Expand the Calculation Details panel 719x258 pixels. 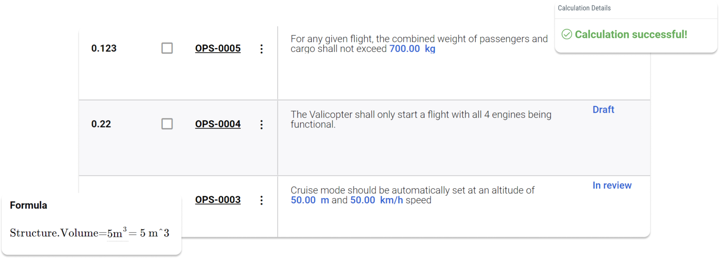tap(584, 8)
